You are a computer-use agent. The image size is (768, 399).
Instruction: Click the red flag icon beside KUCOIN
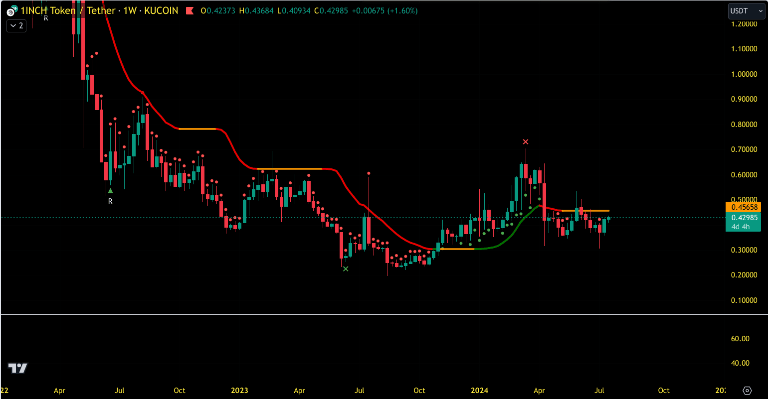pos(190,10)
